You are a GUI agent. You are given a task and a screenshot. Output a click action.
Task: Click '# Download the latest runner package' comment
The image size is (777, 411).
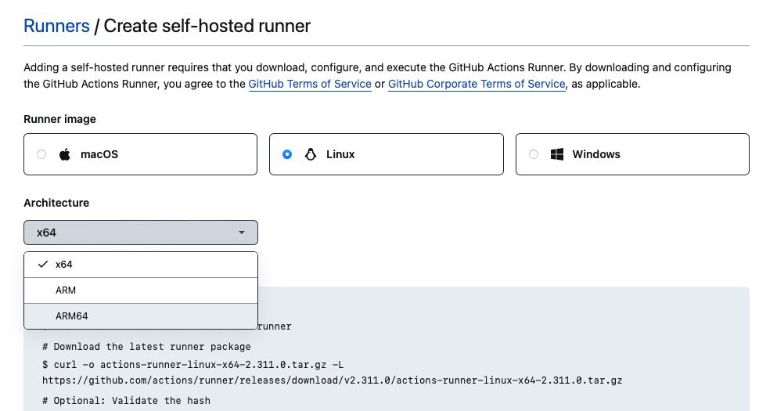[x=146, y=347]
